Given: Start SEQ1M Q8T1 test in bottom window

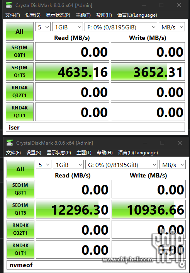Looking at the screenshot, I should (x=20, y=189).
